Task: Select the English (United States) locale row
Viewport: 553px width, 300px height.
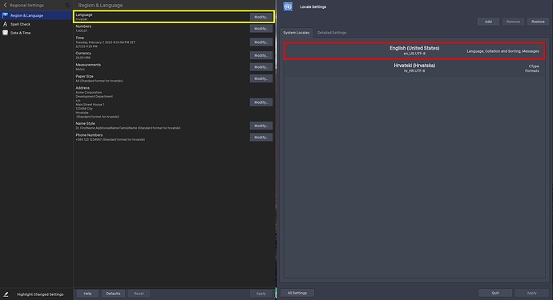Action: (x=414, y=50)
